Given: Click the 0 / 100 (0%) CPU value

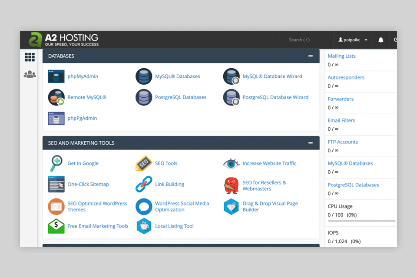Looking at the screenshot, I should pyautogui.click(x=342, y=215).
